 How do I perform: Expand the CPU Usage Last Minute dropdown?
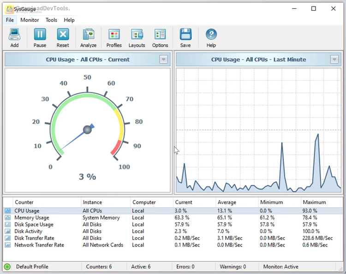[x=334, y=60]
